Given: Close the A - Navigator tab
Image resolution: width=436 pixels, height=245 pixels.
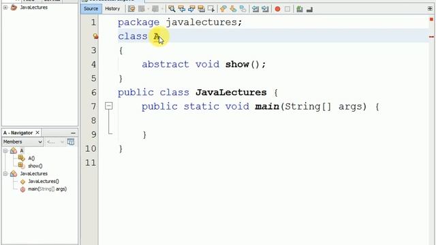Looking at the screenshot, I should tap(37, 133).
